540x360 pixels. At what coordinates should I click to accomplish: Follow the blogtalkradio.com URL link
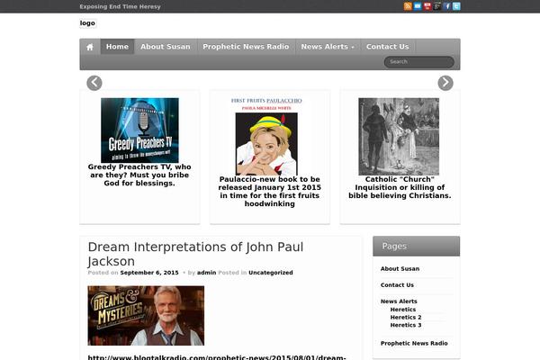[217, 357]
